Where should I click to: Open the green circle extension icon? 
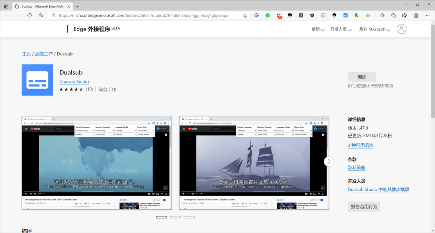(x=267, y=16)
